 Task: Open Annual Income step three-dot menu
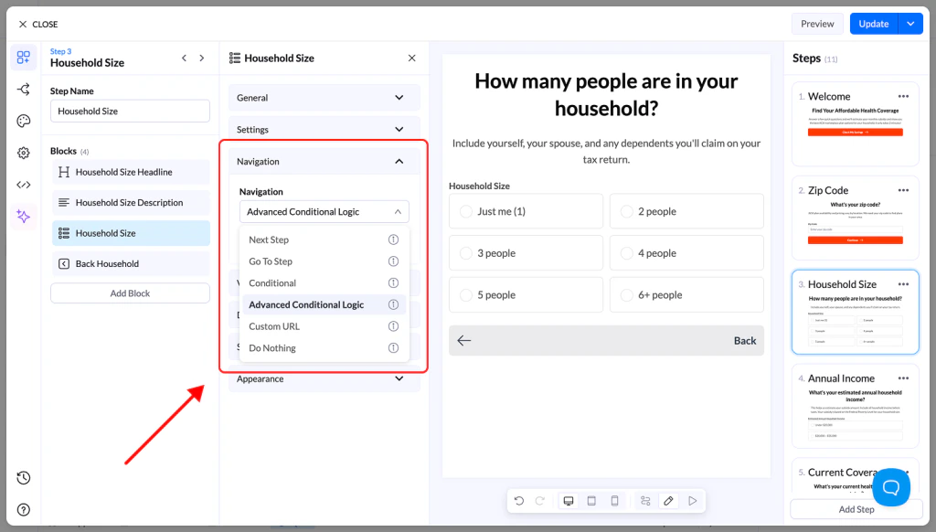click(x=904, y=378)
